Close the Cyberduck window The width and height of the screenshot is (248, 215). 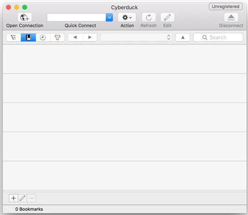8,7
